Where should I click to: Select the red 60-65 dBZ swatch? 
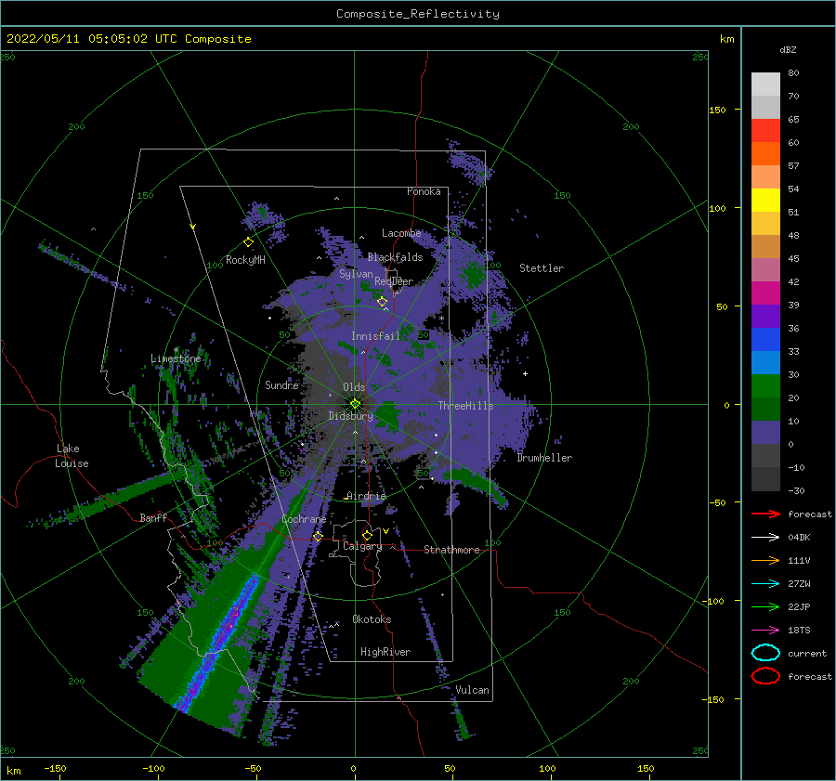point(765,131)
